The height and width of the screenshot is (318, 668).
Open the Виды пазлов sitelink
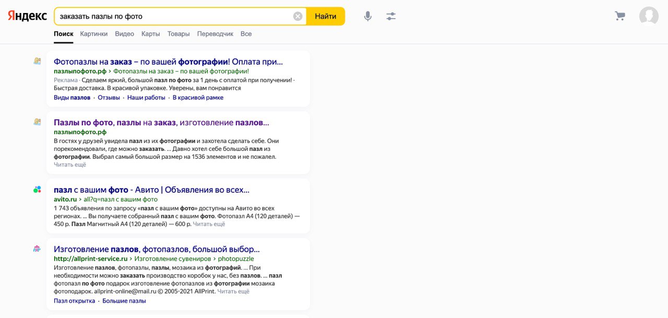(x=72, y=98)
